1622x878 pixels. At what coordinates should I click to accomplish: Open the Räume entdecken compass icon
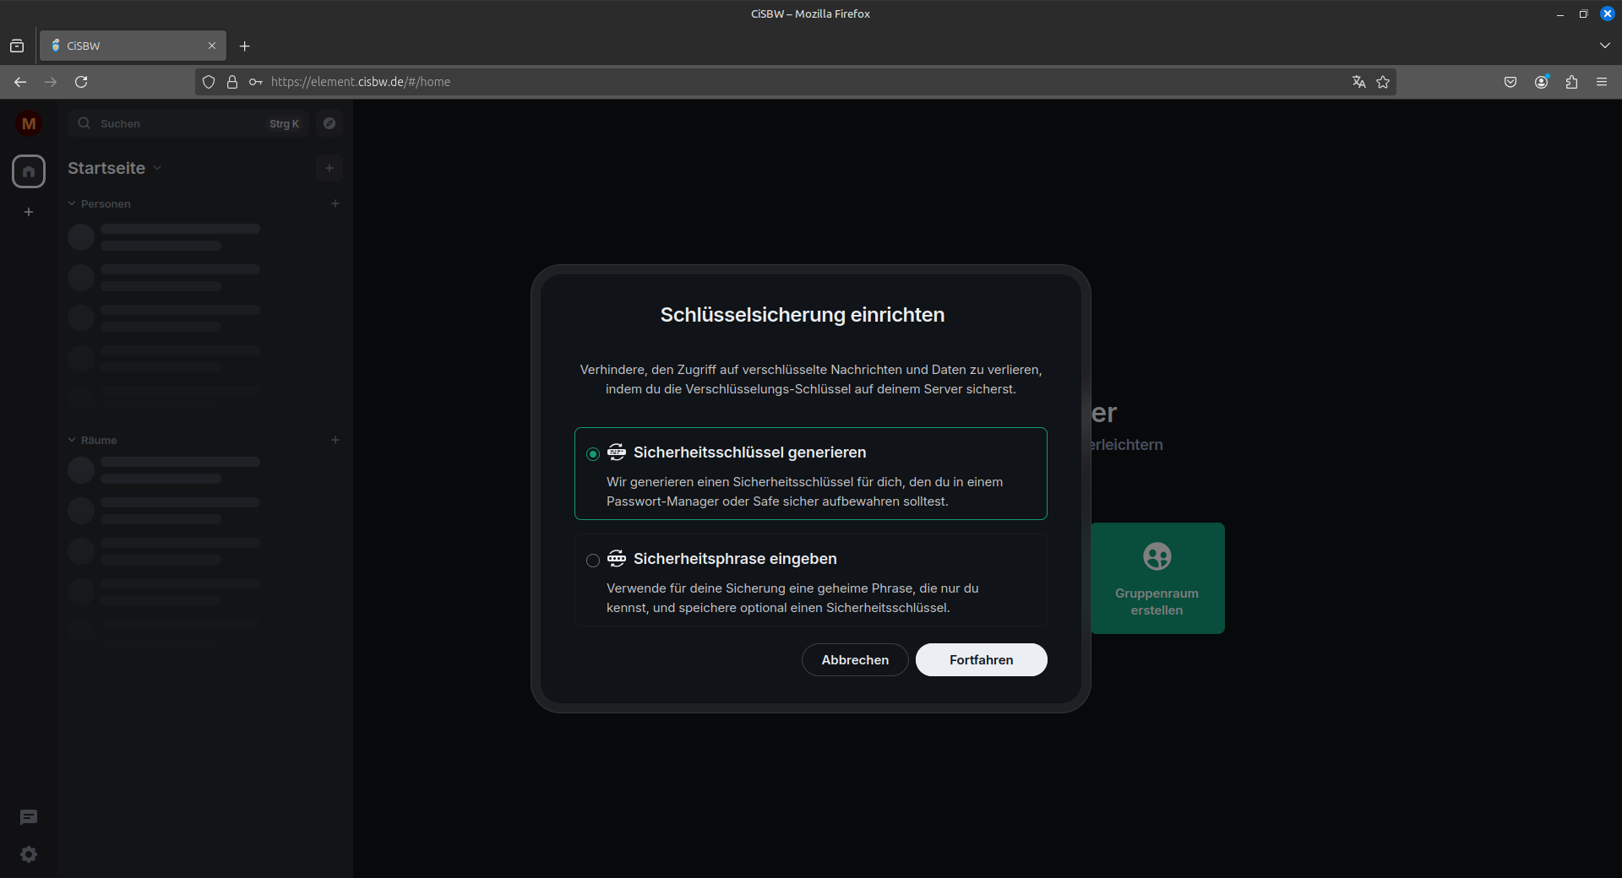[329, 123]
